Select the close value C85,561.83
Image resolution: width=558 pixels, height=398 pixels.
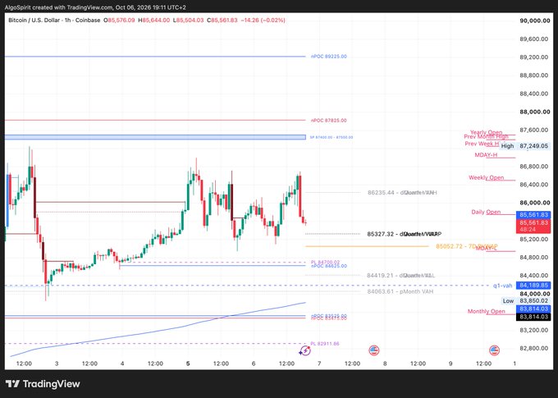point(222,21)
